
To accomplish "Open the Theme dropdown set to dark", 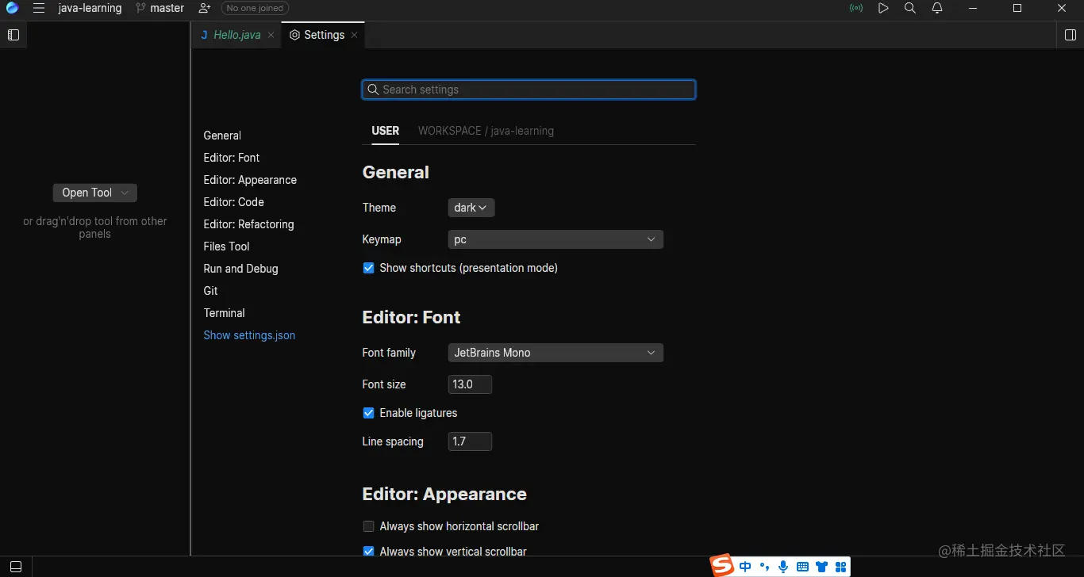I will pyautogui.click(x=471, y=208).
